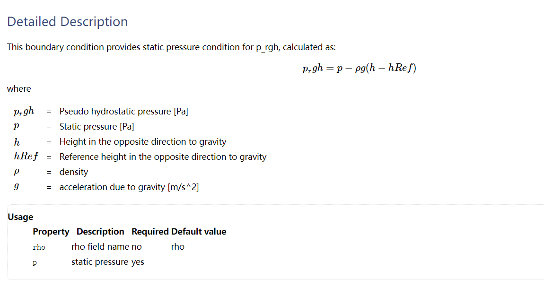Screen dimensions: 544x288
Task: Click "Pseudo hydrostatic pressure [Pa]" definition
Action: tap(123, 112)
